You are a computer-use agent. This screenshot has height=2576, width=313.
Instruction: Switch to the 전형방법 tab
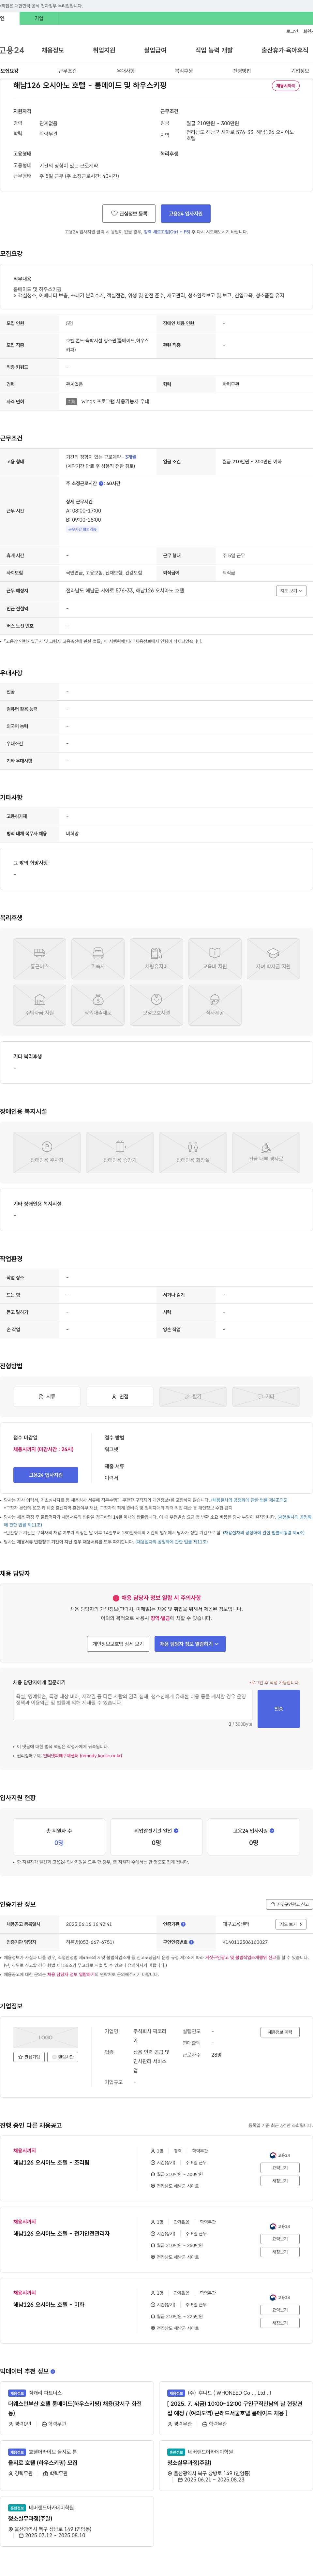(242, 71)
